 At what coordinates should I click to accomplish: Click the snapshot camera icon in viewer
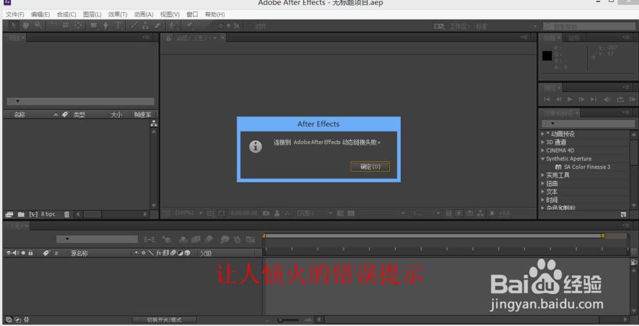click(x=266, y=213)
